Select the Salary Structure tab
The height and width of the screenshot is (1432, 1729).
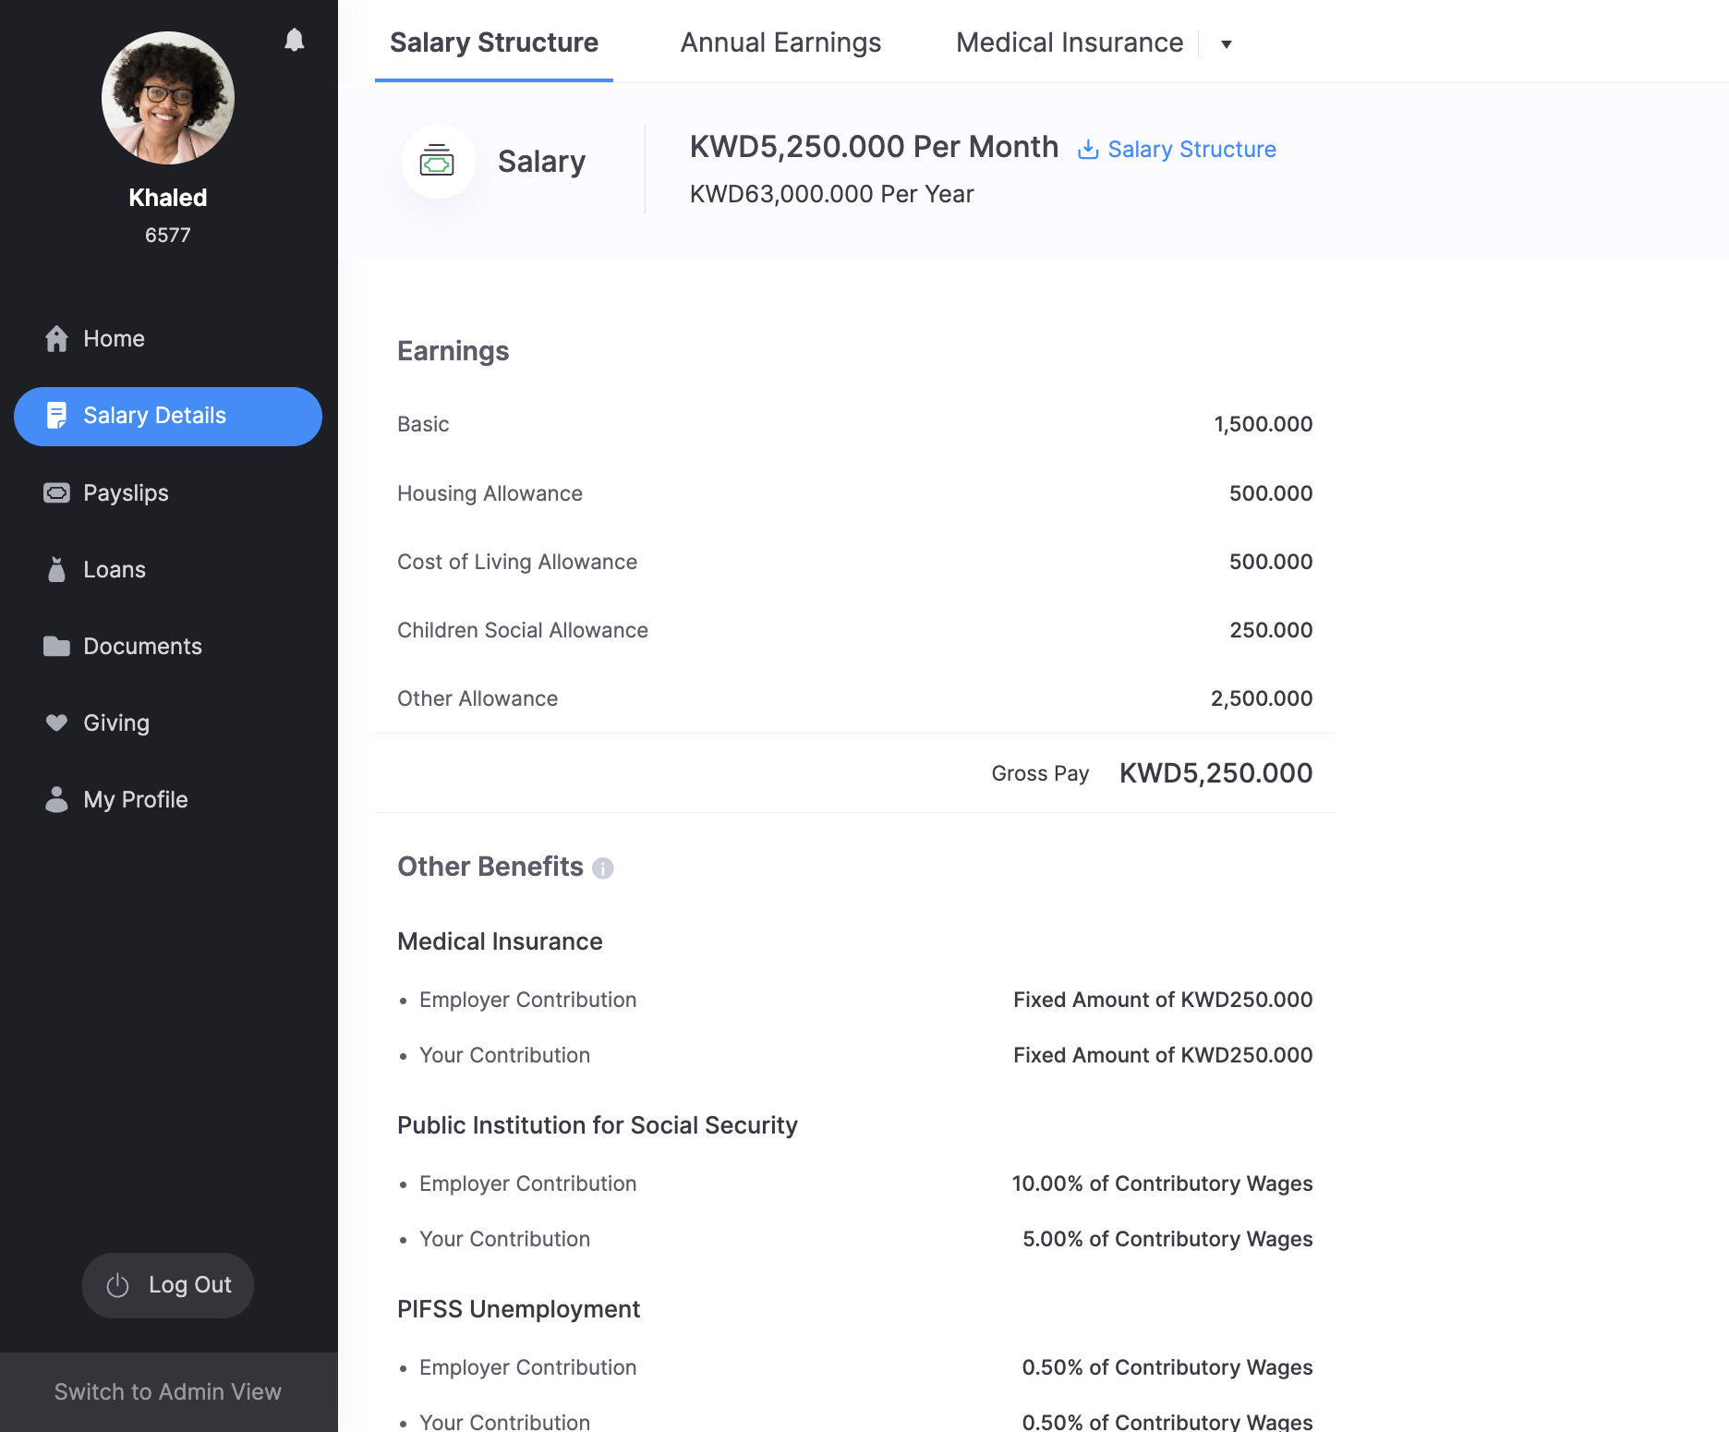click(x=493, y=42)
